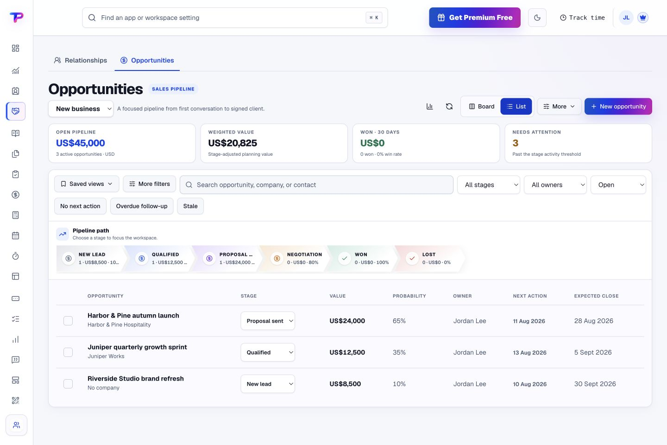Open the stopwatch timer icon in sidebar
Viewport: 667px width, 445px height.
[15, 256]
